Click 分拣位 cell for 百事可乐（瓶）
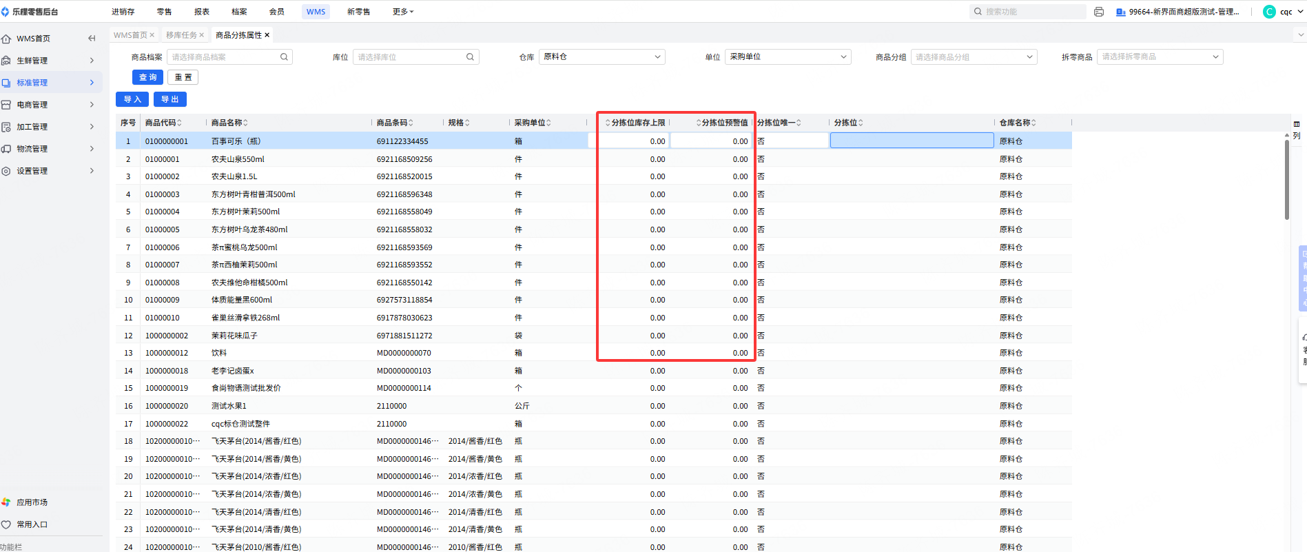This screenshot has height=552, width=1307. (x=912, y=141)
